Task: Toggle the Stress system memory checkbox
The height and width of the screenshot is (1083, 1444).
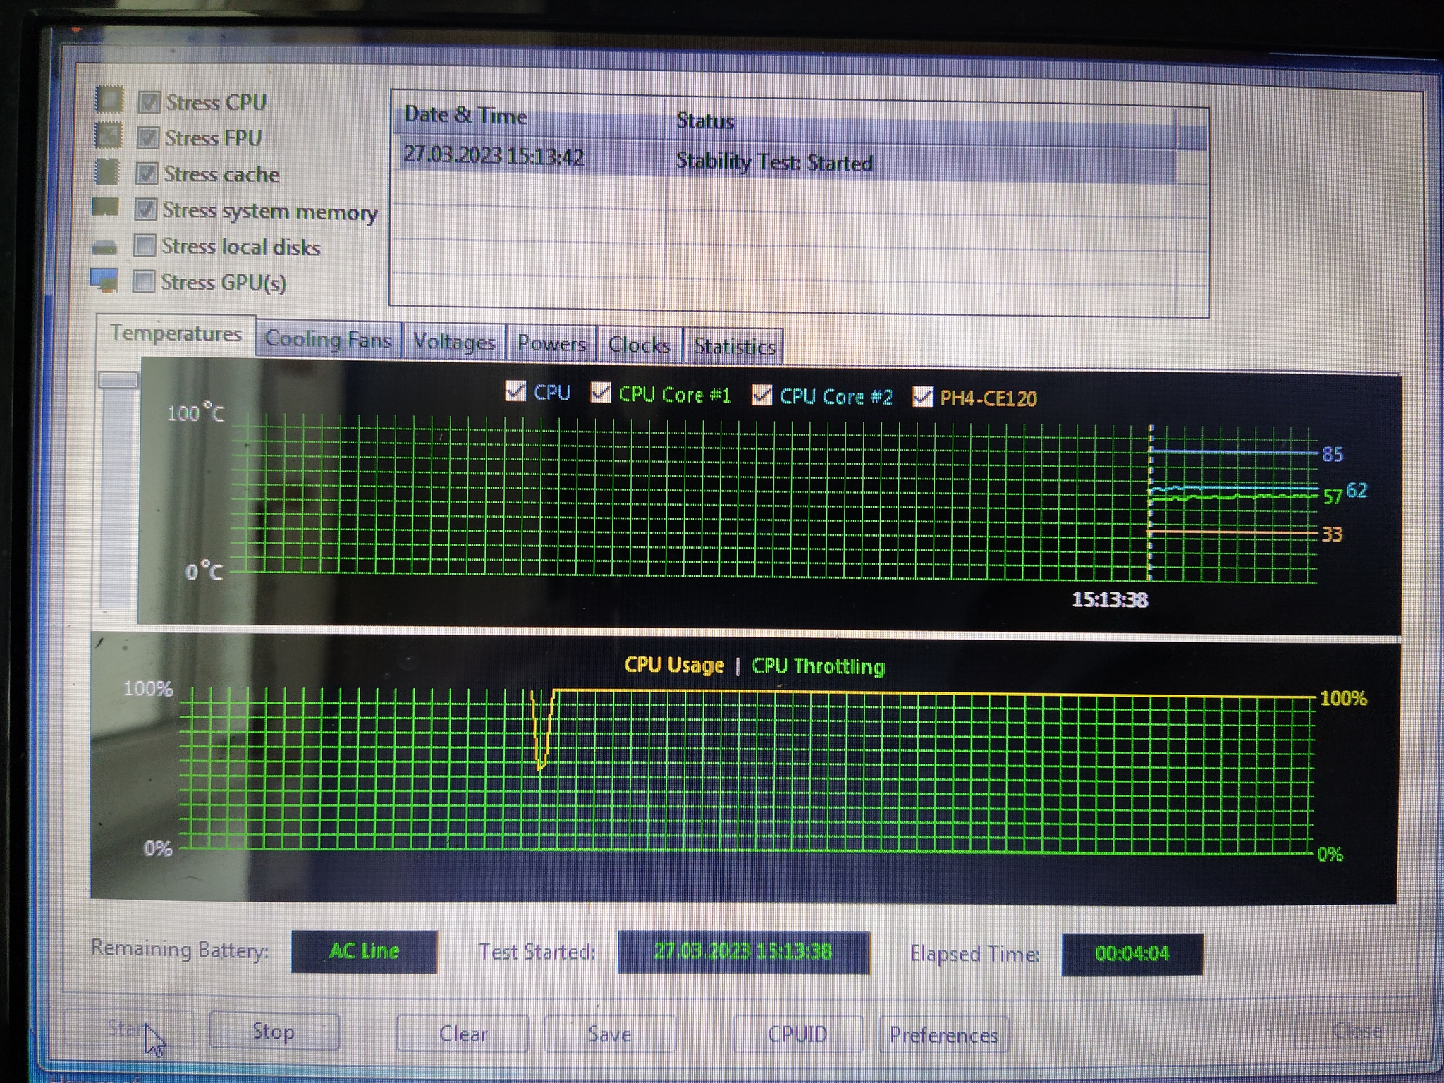Action: tap(145, 209)
